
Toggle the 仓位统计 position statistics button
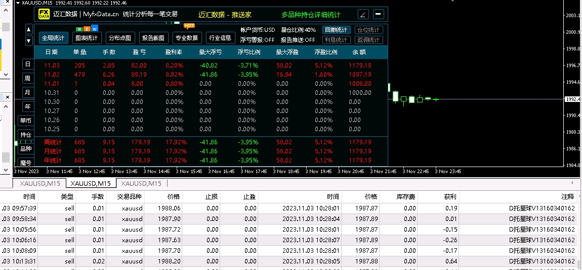pyautogui.click(x=369, y=30)
